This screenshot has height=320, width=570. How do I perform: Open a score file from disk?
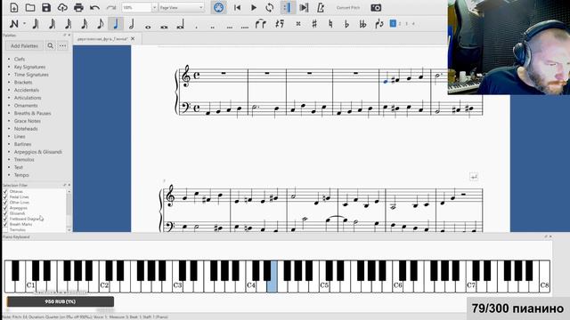pyautogui.click(x=30, y=8)
